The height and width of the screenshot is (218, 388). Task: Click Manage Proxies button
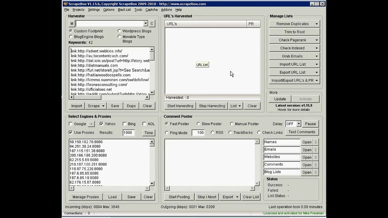tap(86, 197)
